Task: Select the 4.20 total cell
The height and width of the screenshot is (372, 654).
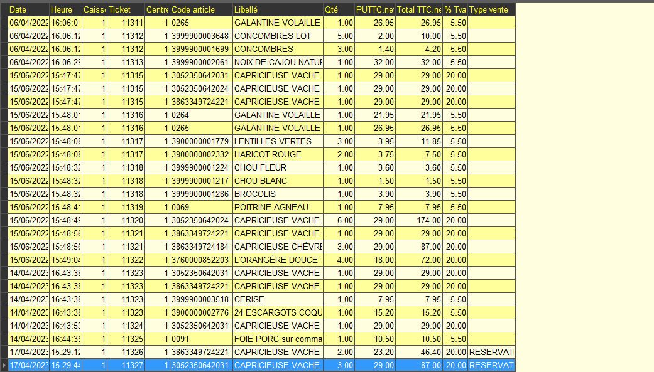Action: click(419, 49)
